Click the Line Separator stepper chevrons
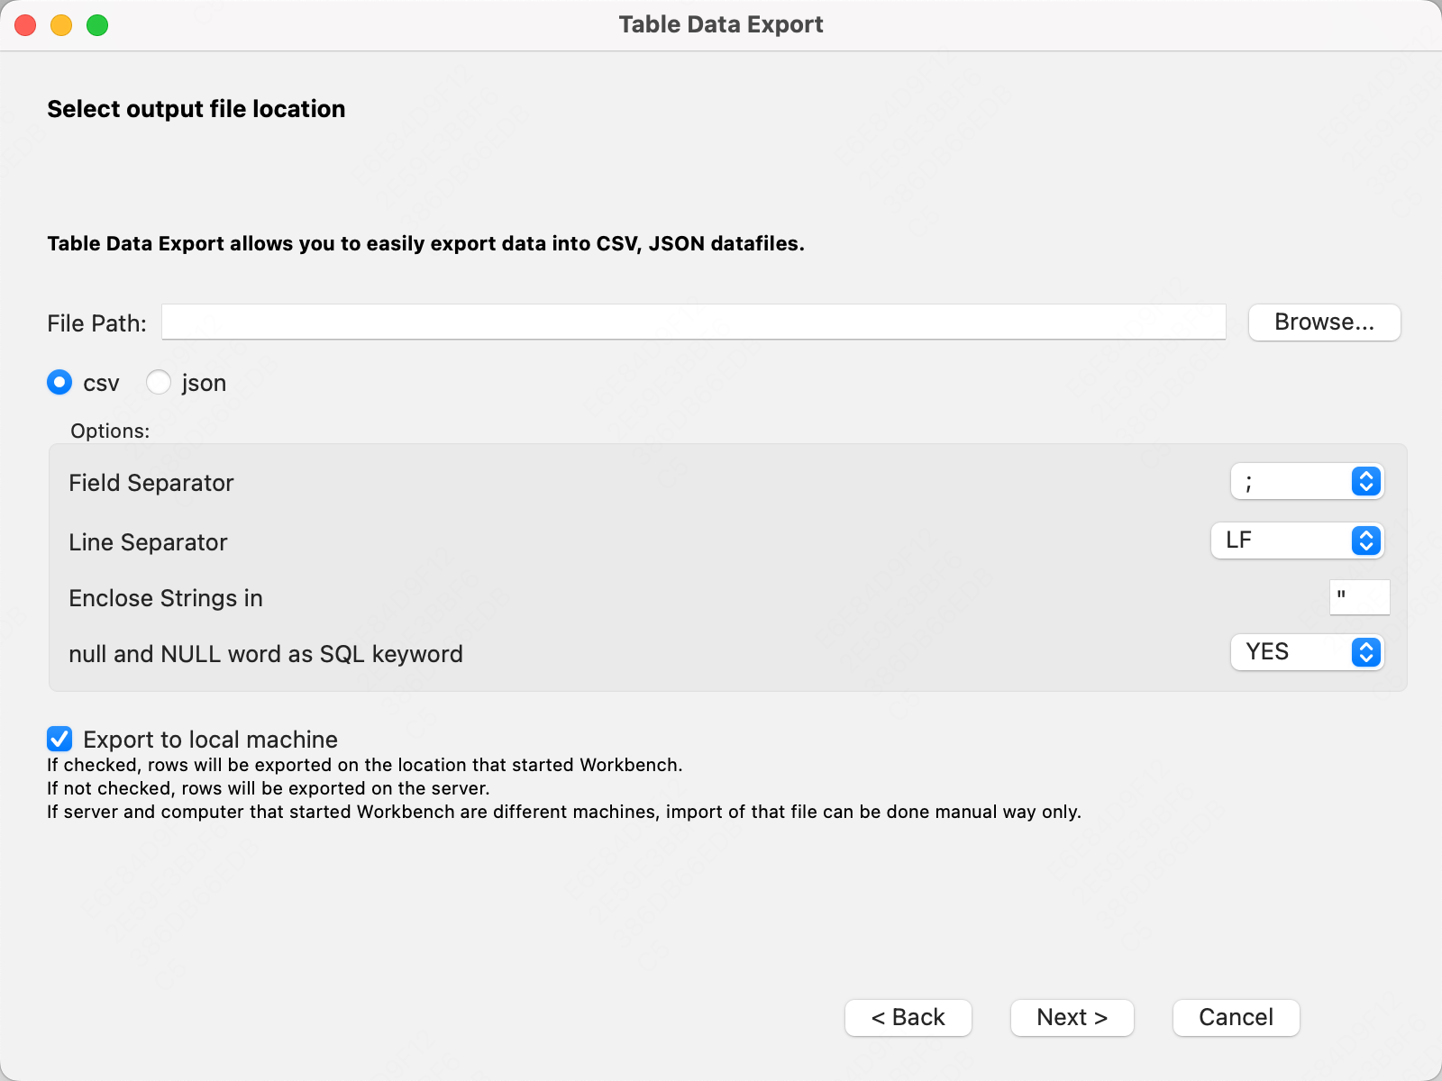Screen dimensions: 1442x1081 1366,540
